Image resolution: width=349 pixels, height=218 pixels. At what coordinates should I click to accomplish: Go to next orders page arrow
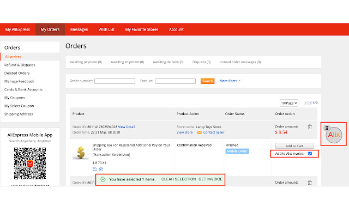pyautogui.click(x=310, y=103)
